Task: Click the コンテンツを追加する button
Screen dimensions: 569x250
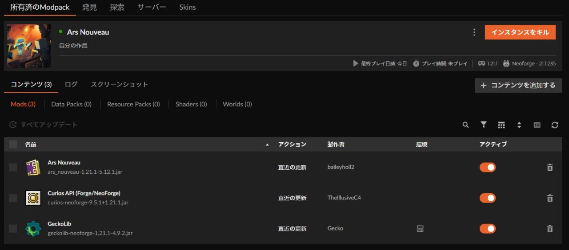Action: 518,86
